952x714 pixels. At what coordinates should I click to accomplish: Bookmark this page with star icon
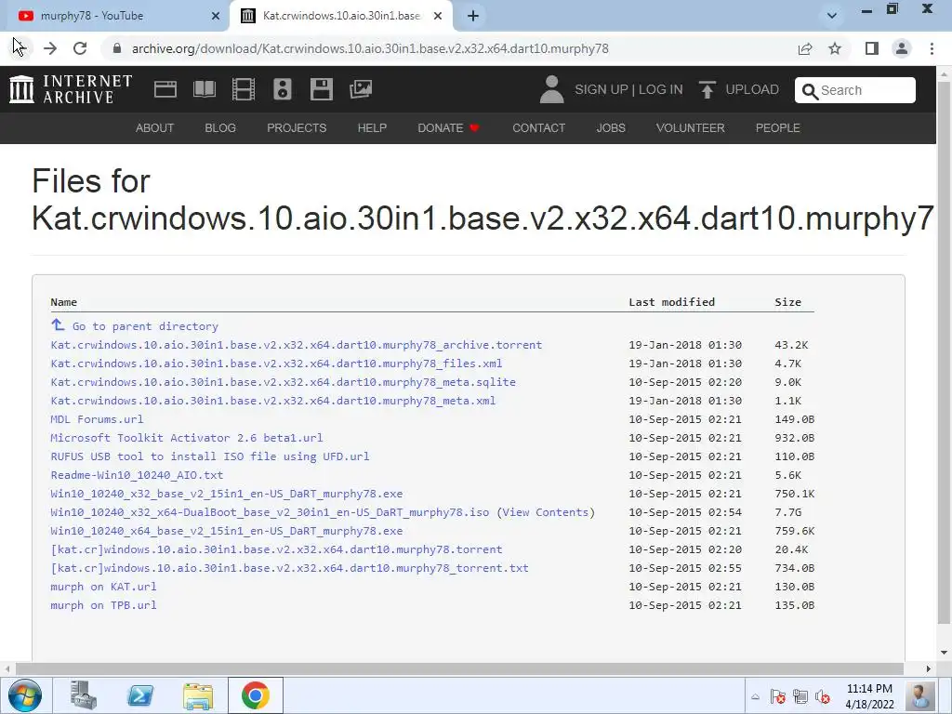click(835, 48)
